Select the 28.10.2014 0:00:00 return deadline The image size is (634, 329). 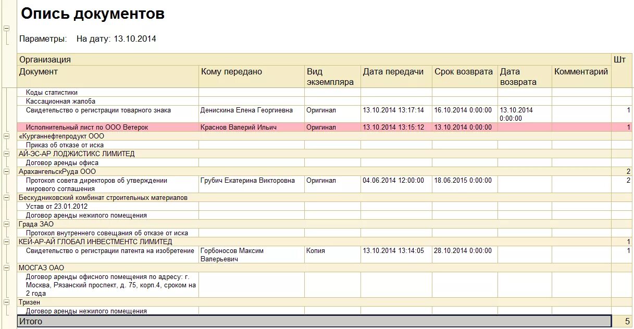pos(465,255)
